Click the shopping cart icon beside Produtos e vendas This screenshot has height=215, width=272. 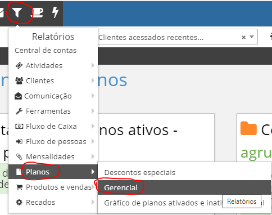pos(19,187)
